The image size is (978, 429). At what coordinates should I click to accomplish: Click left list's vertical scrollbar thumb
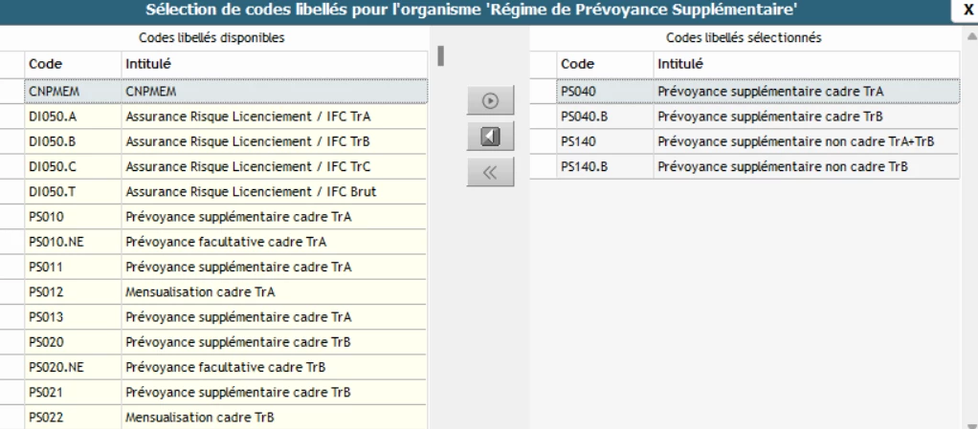point(441,55)
